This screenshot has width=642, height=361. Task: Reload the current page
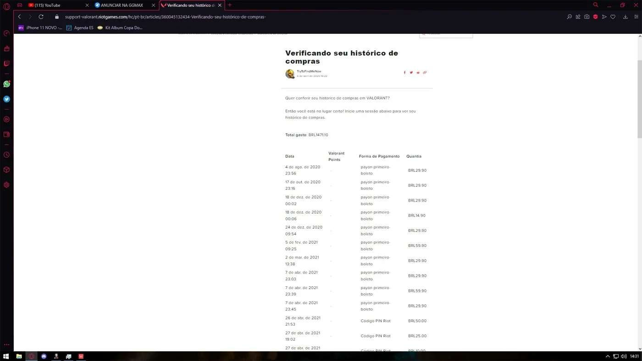(41, 16)
